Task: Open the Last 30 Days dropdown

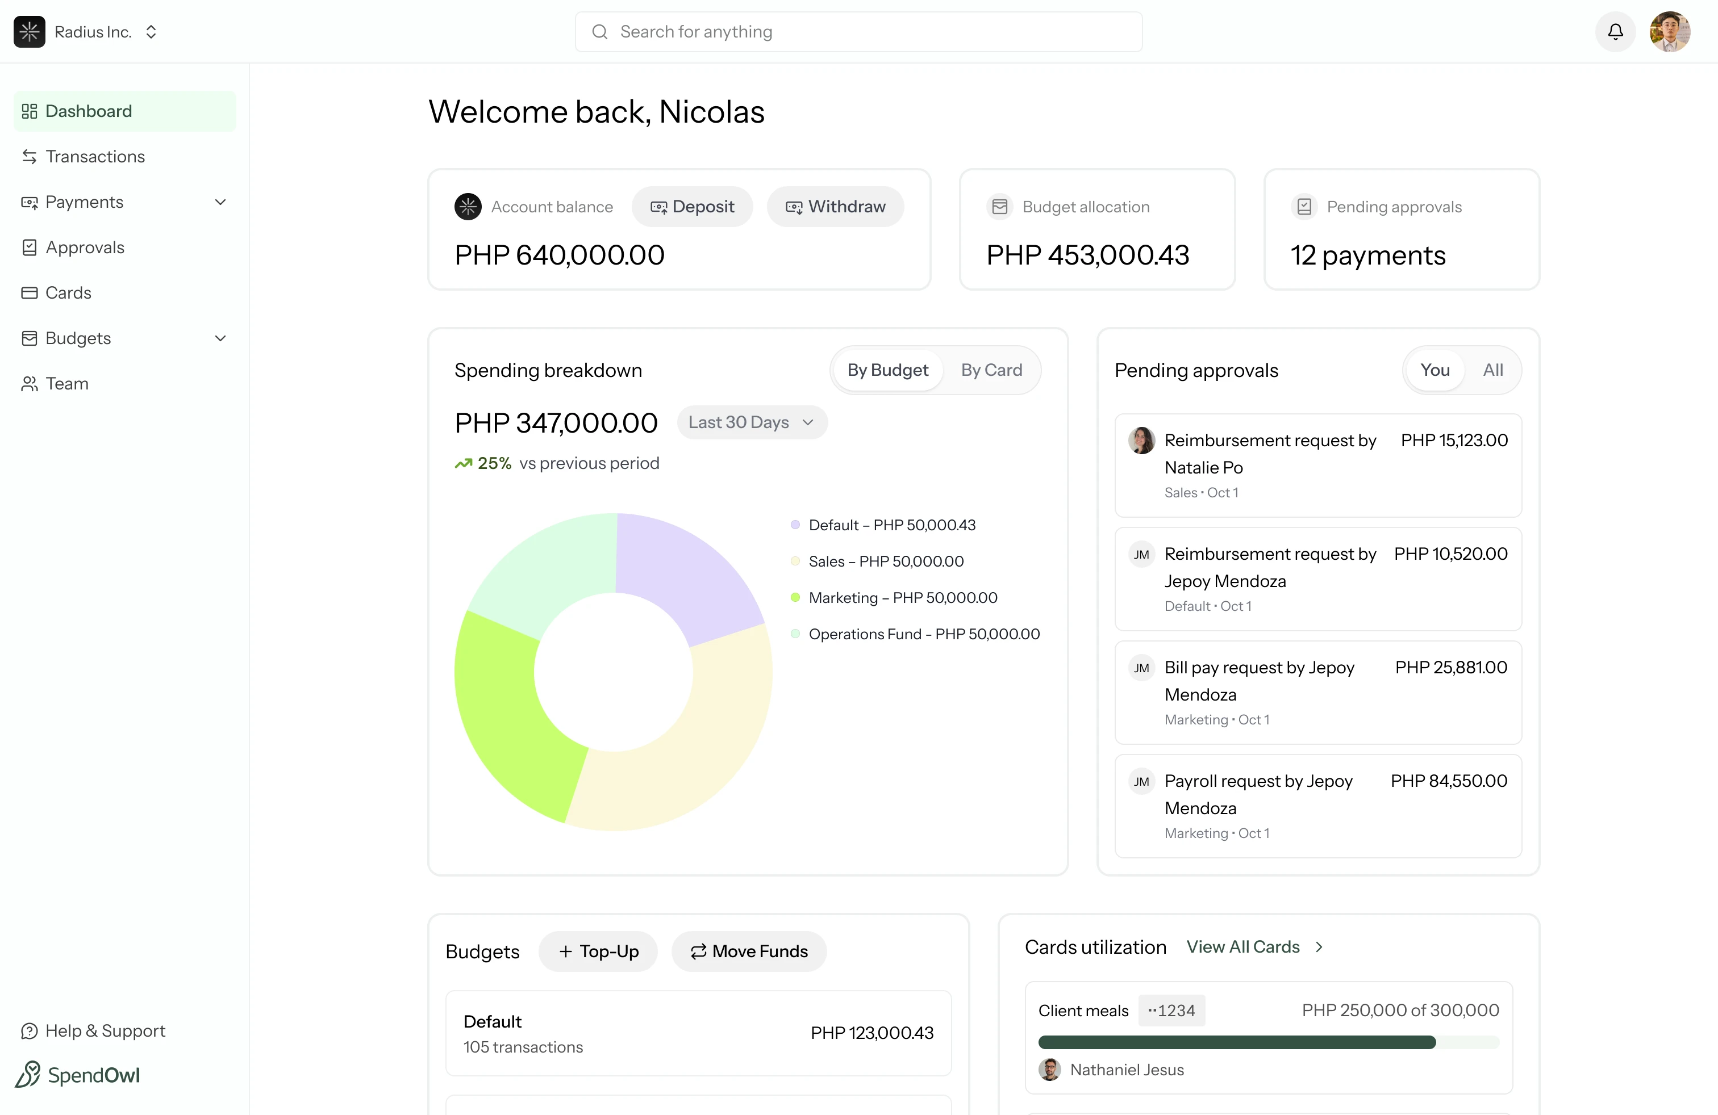Action: click(x=750, y=422)
